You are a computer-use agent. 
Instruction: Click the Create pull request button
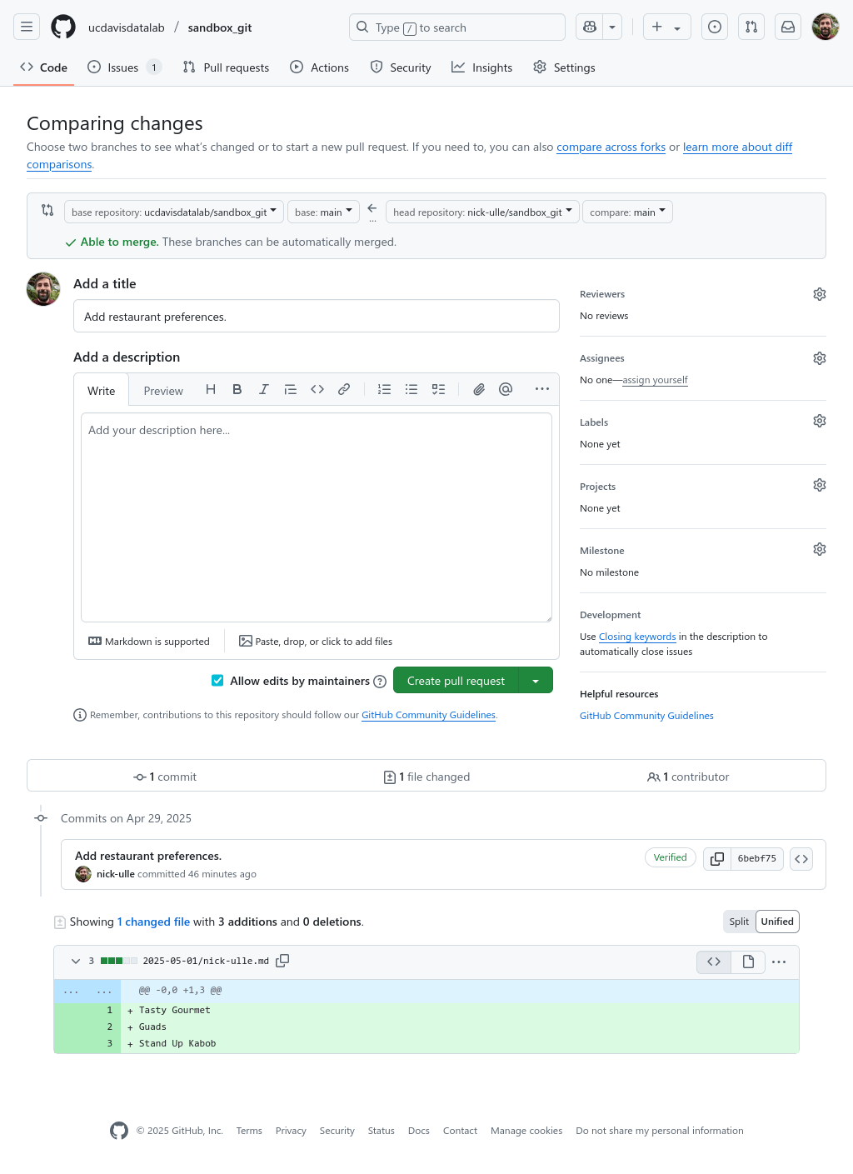click(456, 680)
